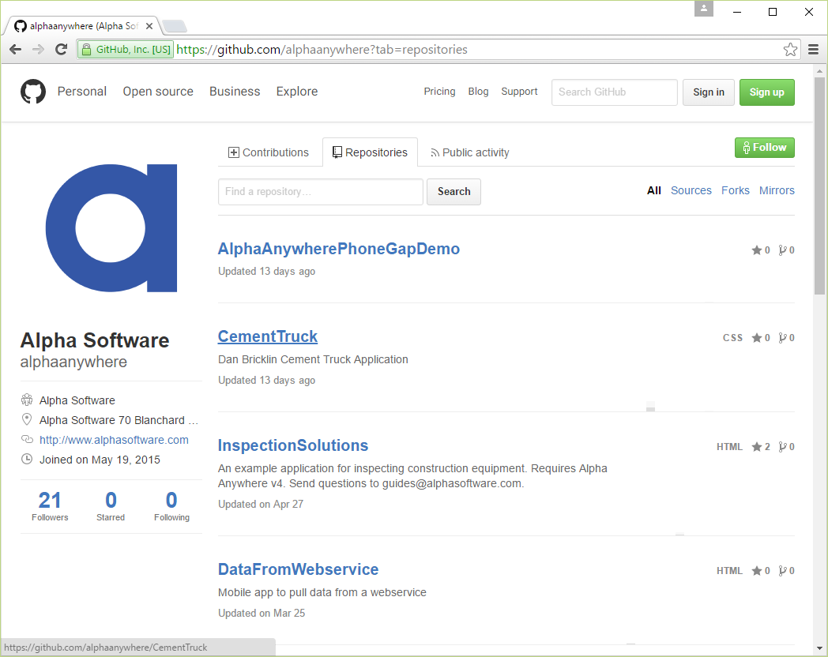Open Business in top navigation
828x657 pixels.
point(235,92)
